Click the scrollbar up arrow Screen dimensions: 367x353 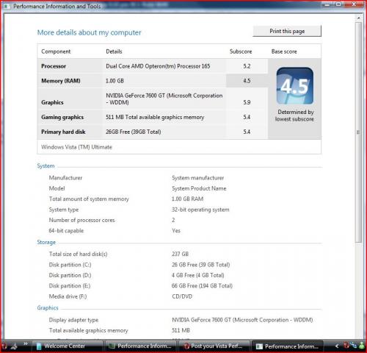click(359, 18)
